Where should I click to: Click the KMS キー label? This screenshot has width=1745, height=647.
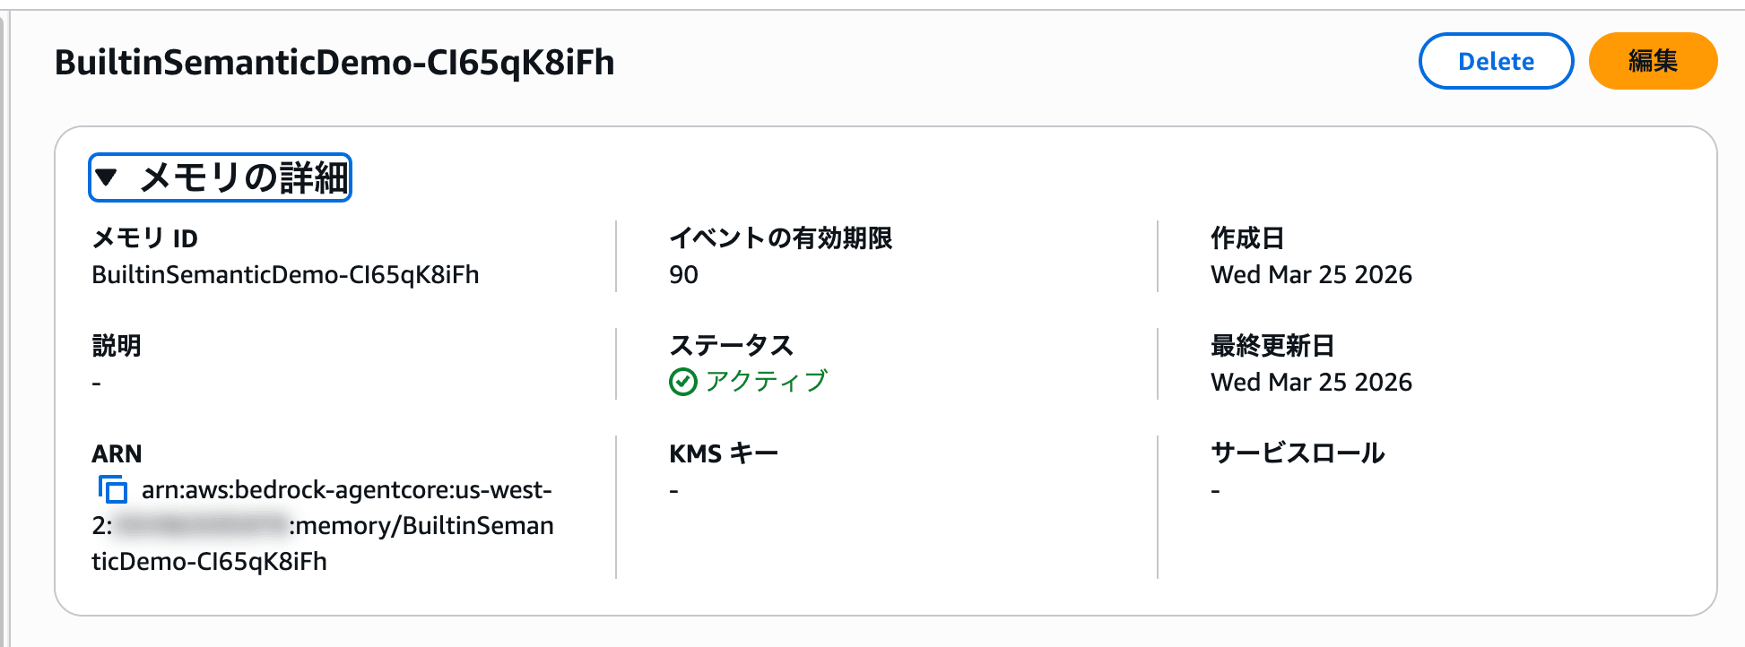tap(723, 453)
